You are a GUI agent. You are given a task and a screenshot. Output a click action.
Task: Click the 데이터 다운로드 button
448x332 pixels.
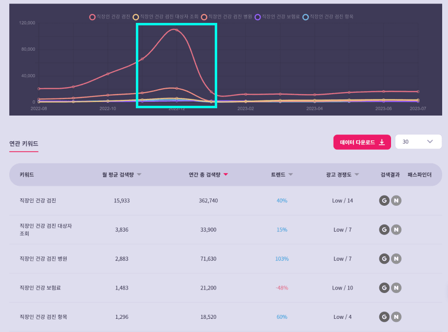pos(362,142)
